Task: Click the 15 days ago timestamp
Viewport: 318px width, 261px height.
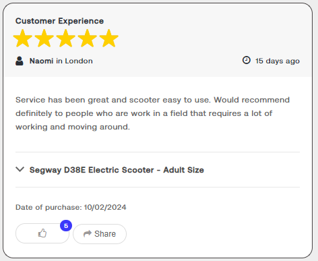Action: point(278,61)
